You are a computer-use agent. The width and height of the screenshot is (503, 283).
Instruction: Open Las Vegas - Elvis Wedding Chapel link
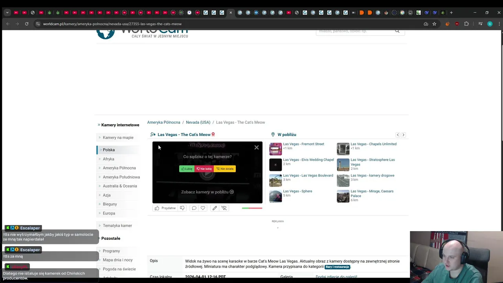[308, 160]
